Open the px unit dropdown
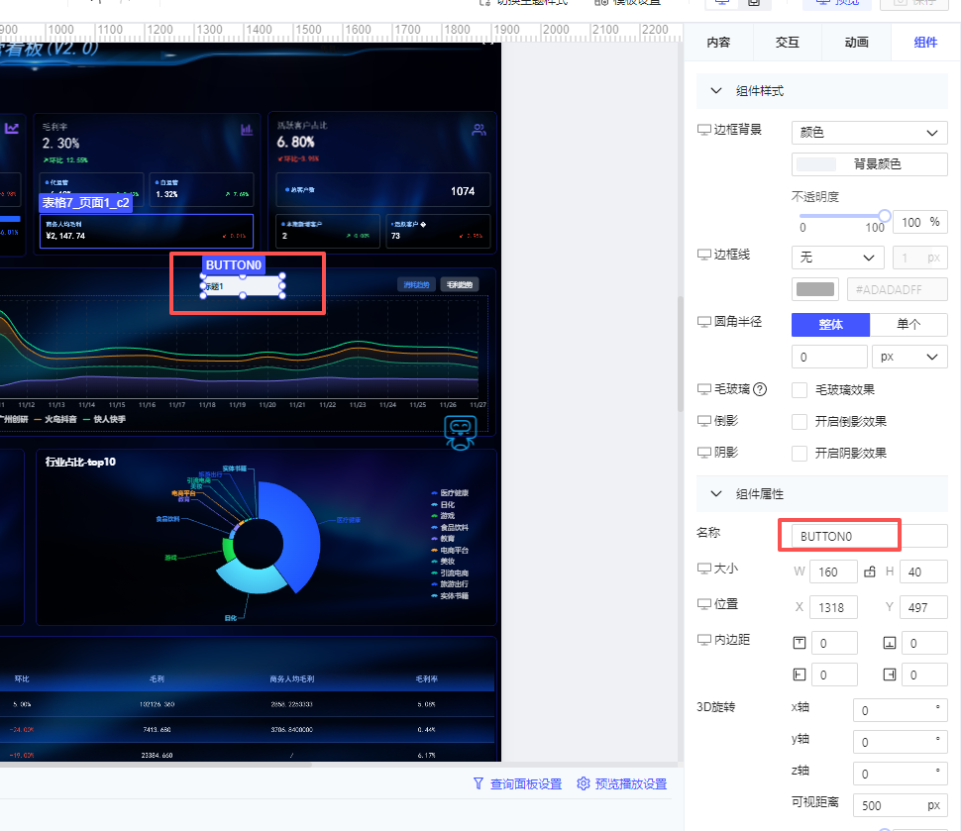961x831 pixels. [x=909, y=357]
